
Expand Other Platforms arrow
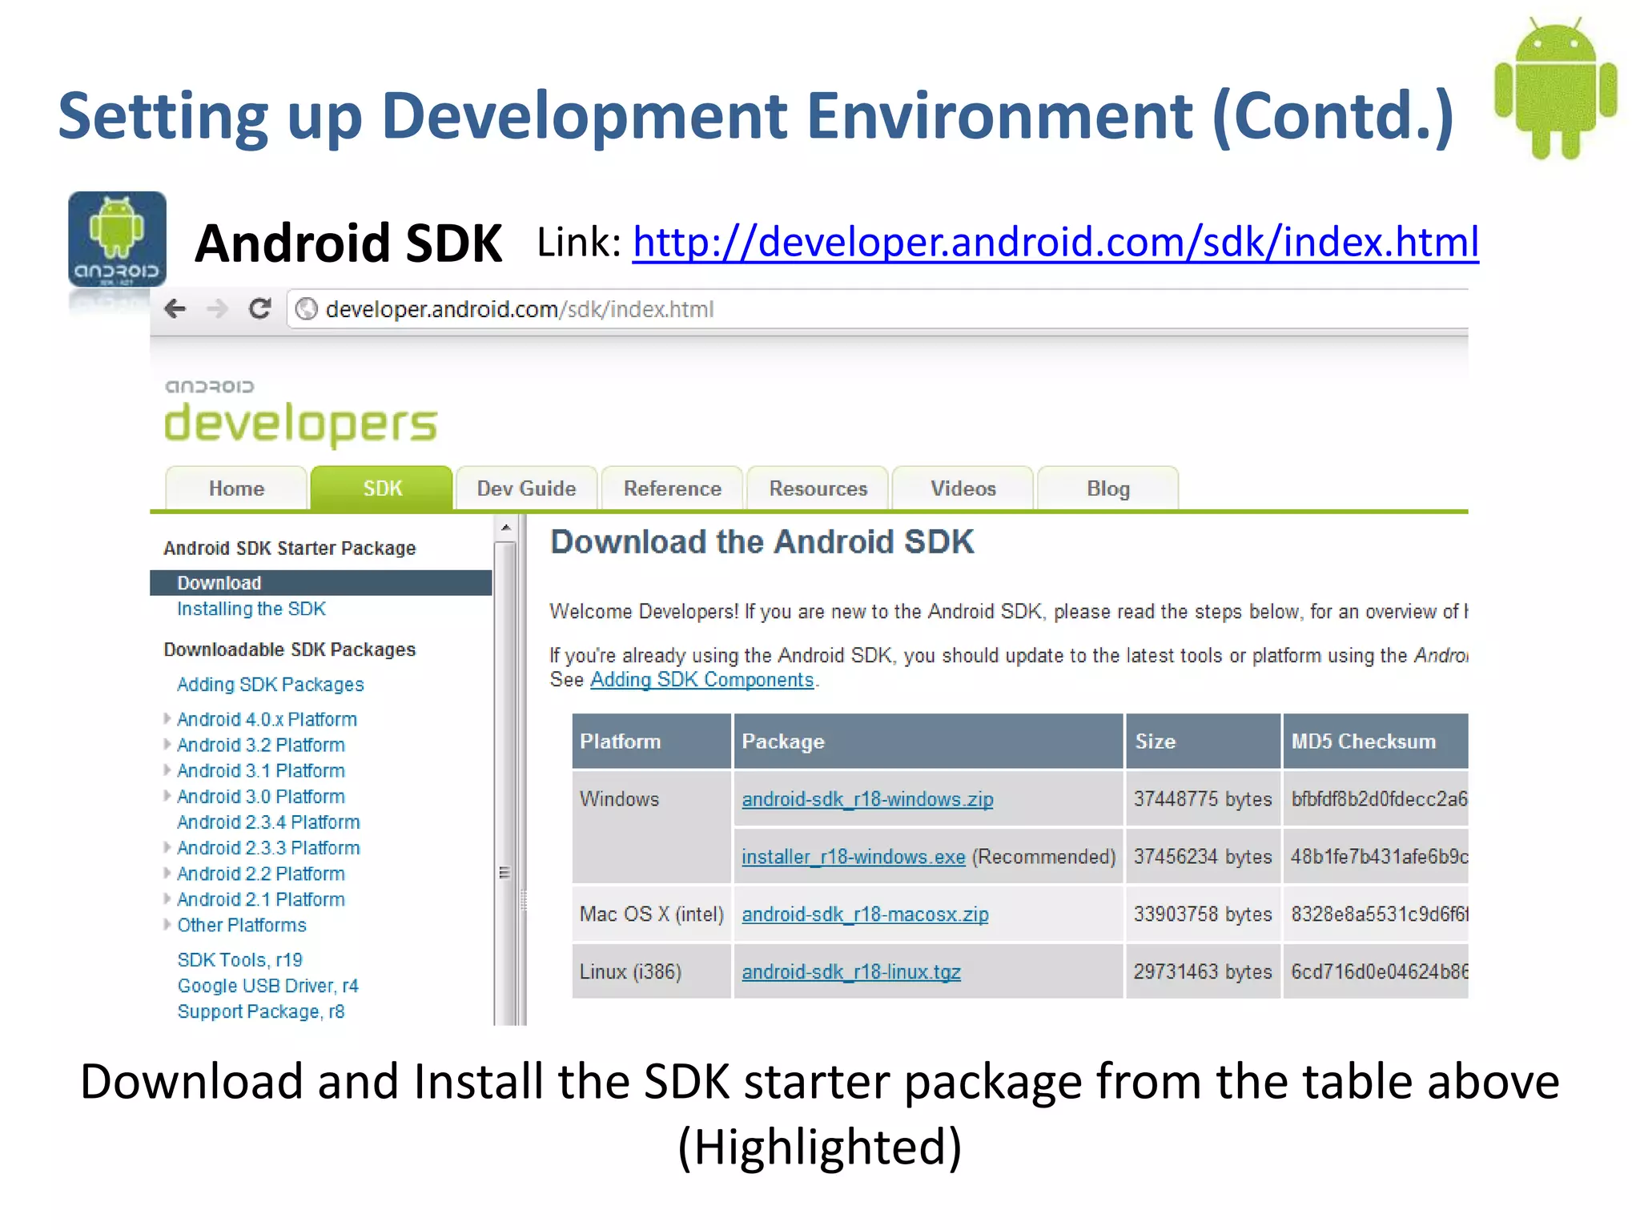click(167, 924)
